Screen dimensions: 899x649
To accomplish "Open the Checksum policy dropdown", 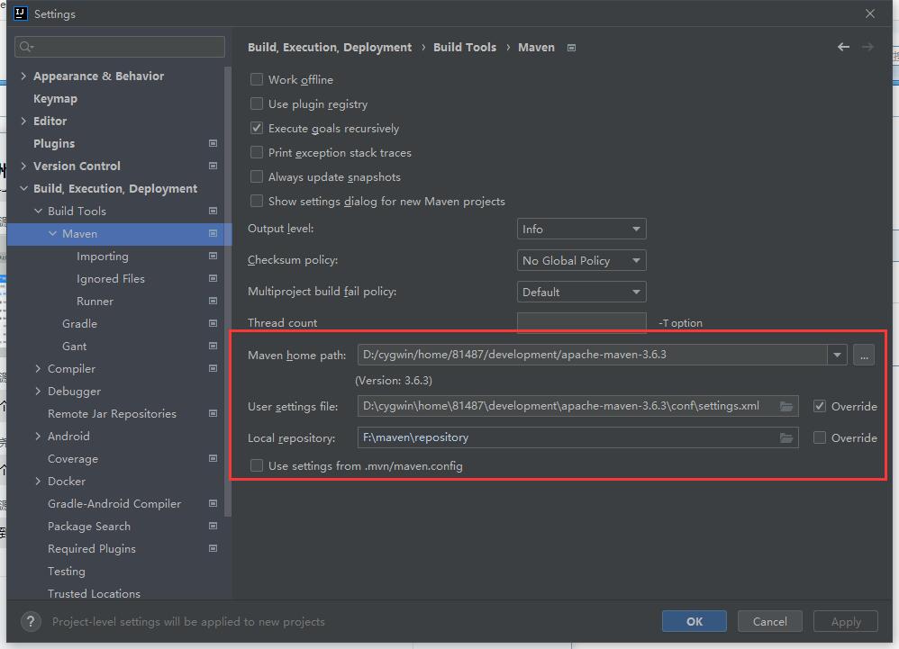I will click(x=581, y=260).
